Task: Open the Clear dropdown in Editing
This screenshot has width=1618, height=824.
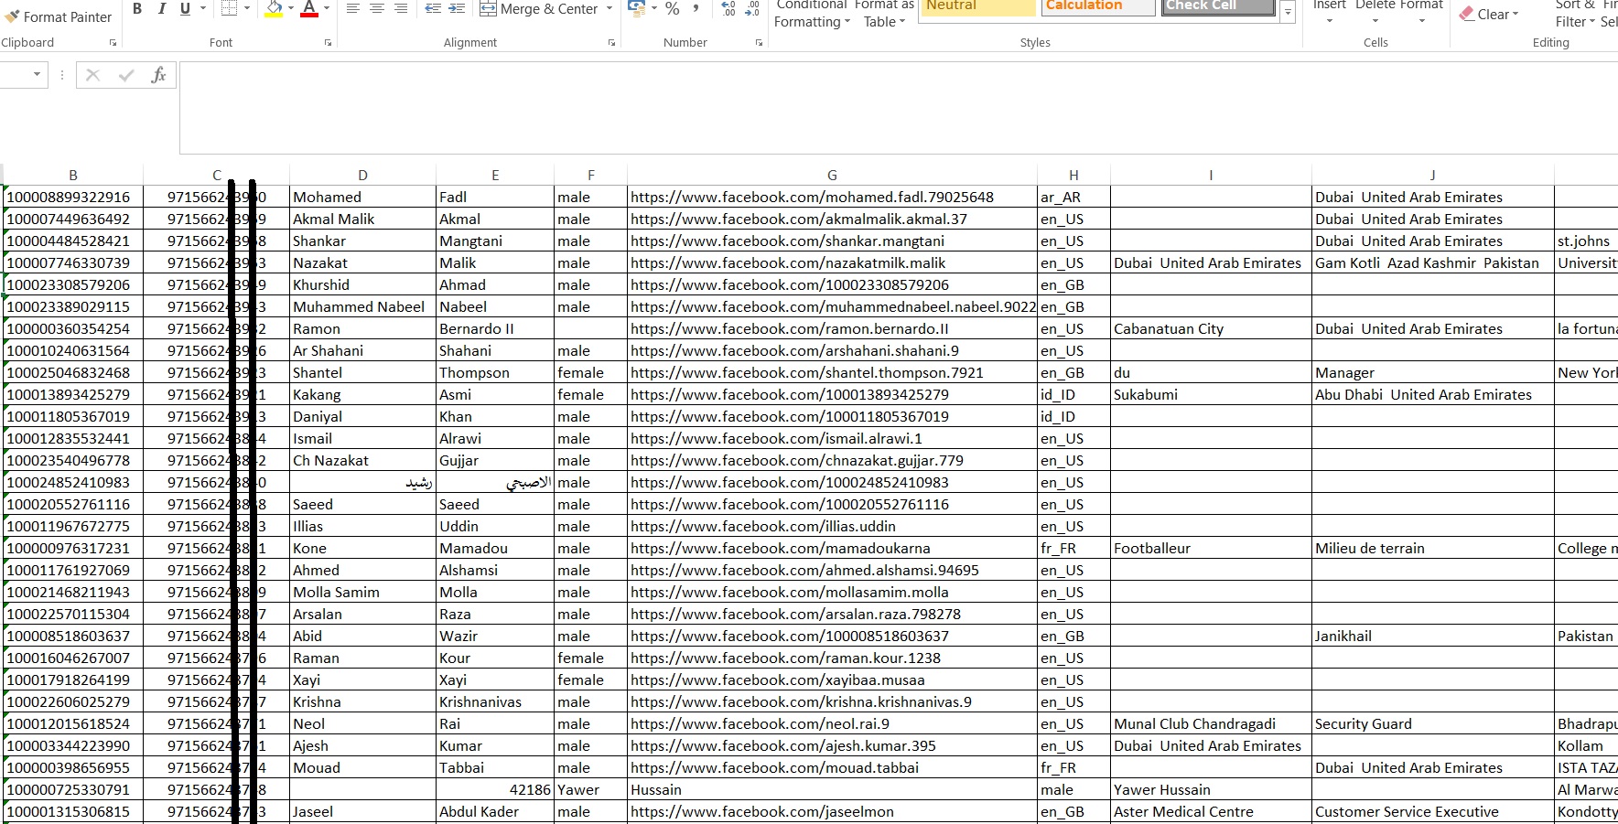Action: (1490, 14)
